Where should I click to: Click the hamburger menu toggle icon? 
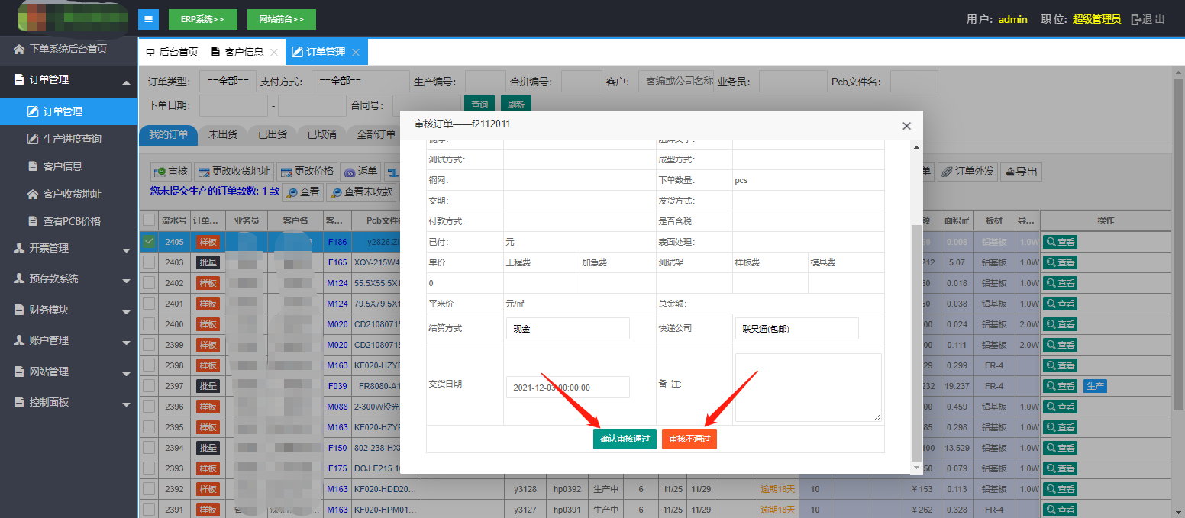click(x=148, y=19)
